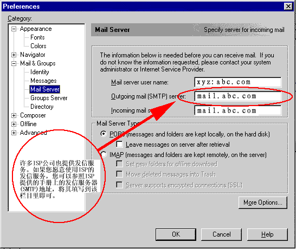Choose the IMAP server type option
296x249 pixels.
tap(103, 154)
